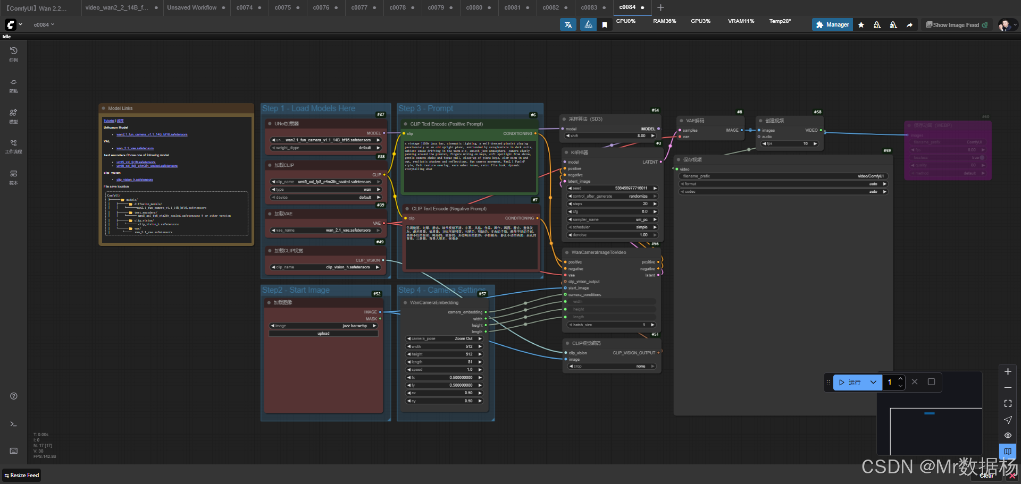The width and height of the screenshot is (1021, 484).
Task: Click upload button in 加载图像 node
Action: [323, 334]
